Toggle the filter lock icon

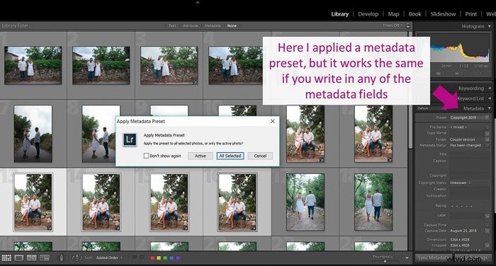(x=408, y=25)
